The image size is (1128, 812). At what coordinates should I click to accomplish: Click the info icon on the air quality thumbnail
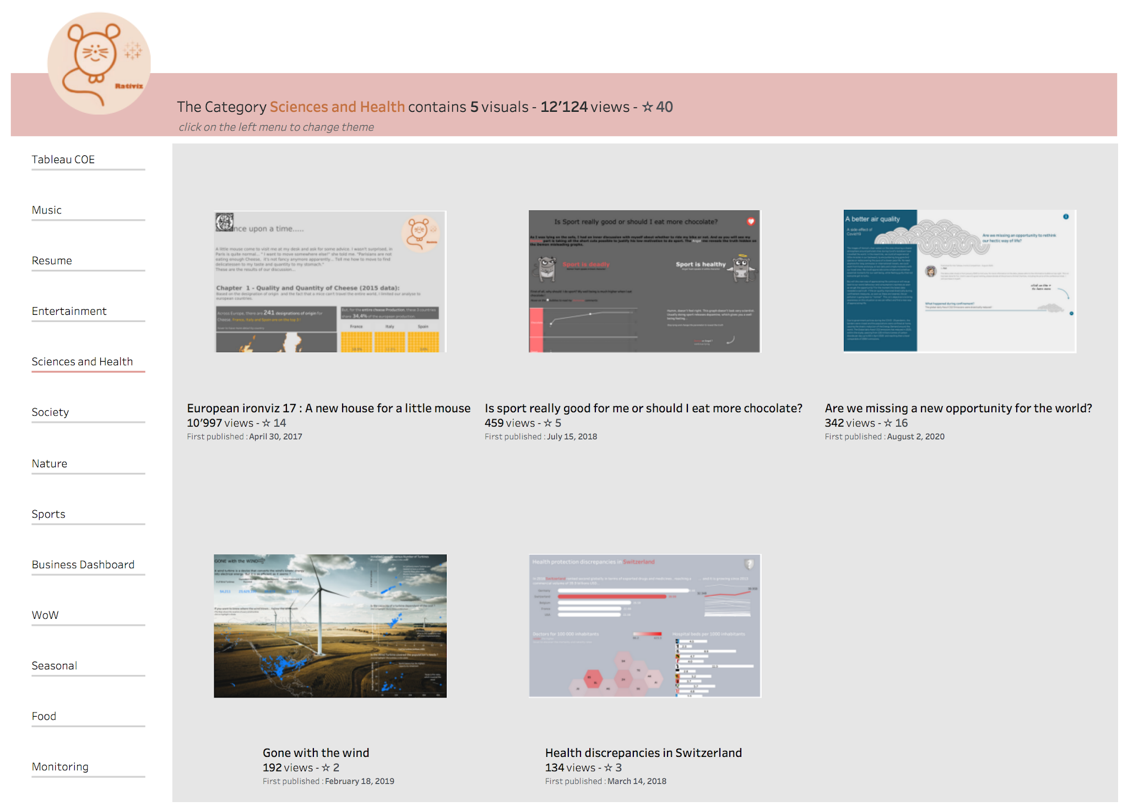[1066, 217]
